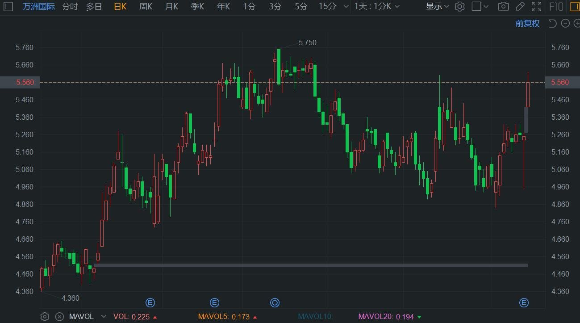Image resolution: width=580 pixels, height=323 pixels.
Task: Open the MAVOL indicator settings gear
Action: click(45, 317)
